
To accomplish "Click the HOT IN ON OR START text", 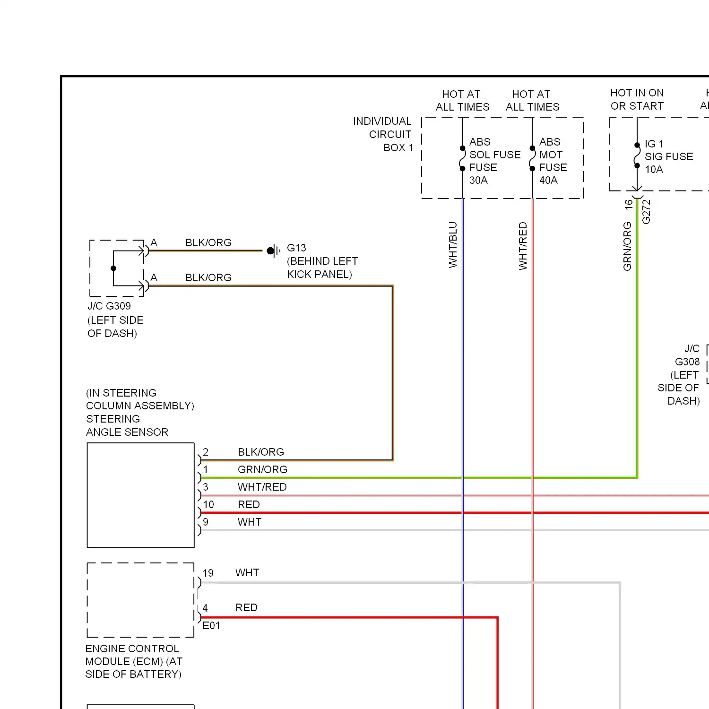I will click(x=637, y=99).
